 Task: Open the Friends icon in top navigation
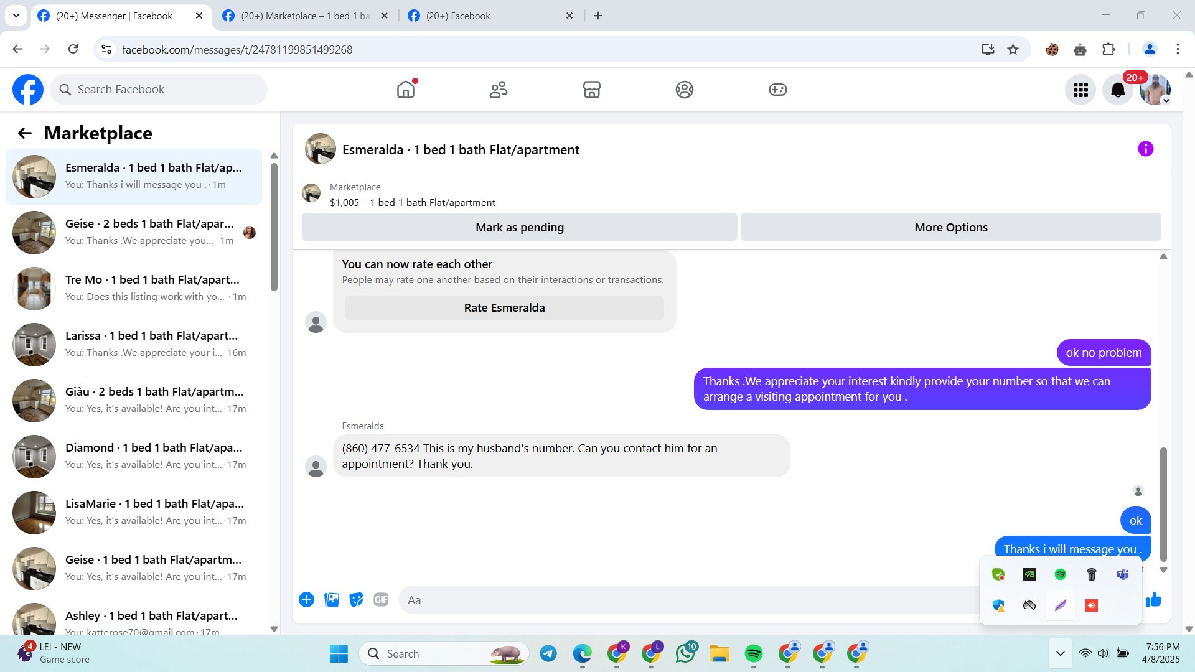(x=499, y=90)
